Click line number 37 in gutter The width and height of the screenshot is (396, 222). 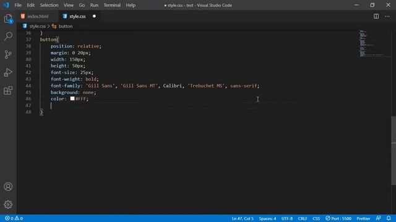(x=28, y=39)
